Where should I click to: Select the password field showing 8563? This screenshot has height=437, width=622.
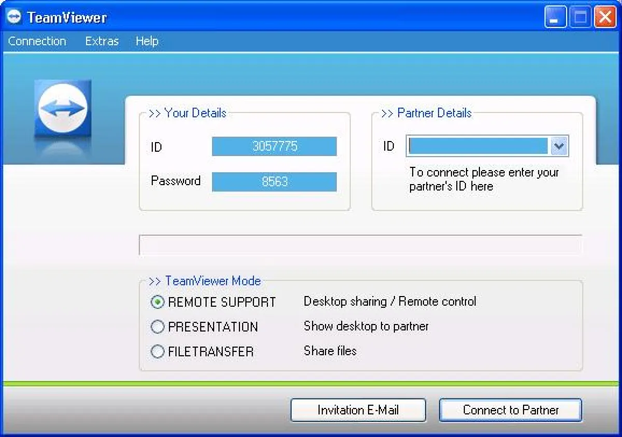(x=274, y=181)
